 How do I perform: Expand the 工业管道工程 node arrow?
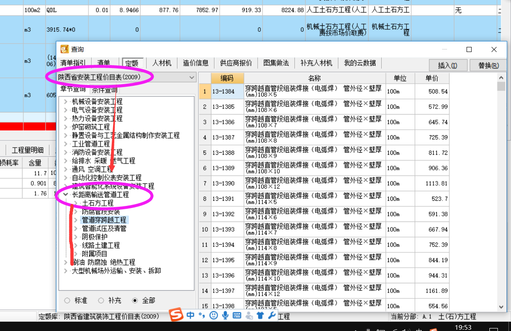[66, 144]
